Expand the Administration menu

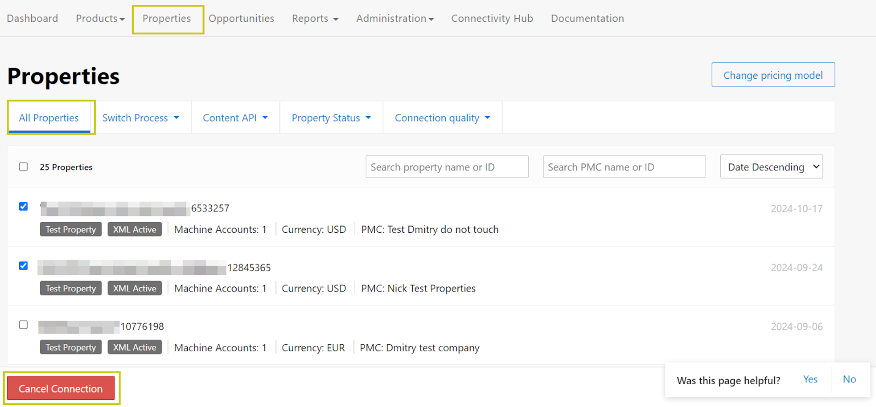395,18
